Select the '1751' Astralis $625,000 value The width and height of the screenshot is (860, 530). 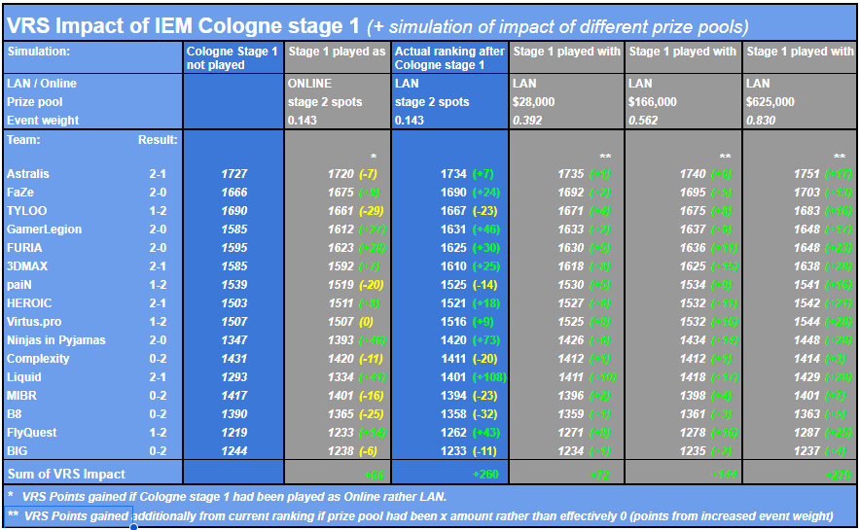coord(806,174)
